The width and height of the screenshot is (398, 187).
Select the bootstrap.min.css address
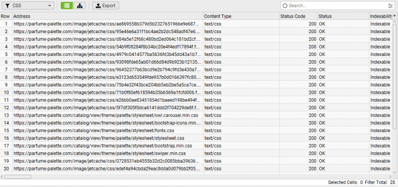pyautogui.click(x=103, y=146)
